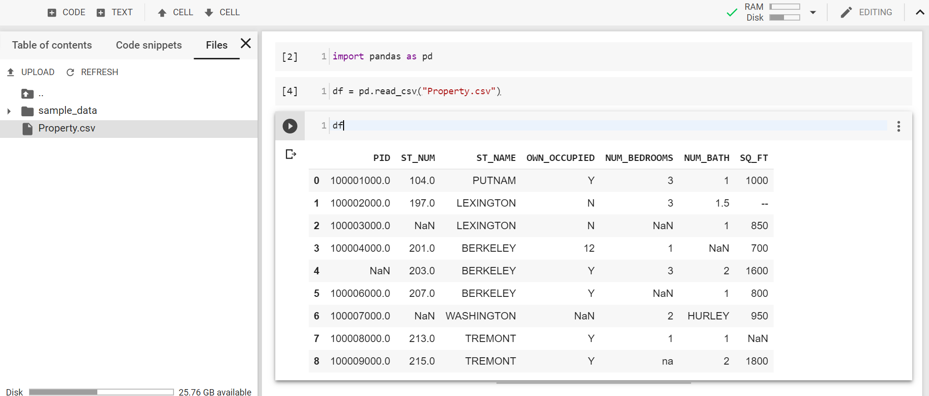Upload a file with the UPLOAD button
Viewport: 929px width, 396px height.
coord(30,72)
